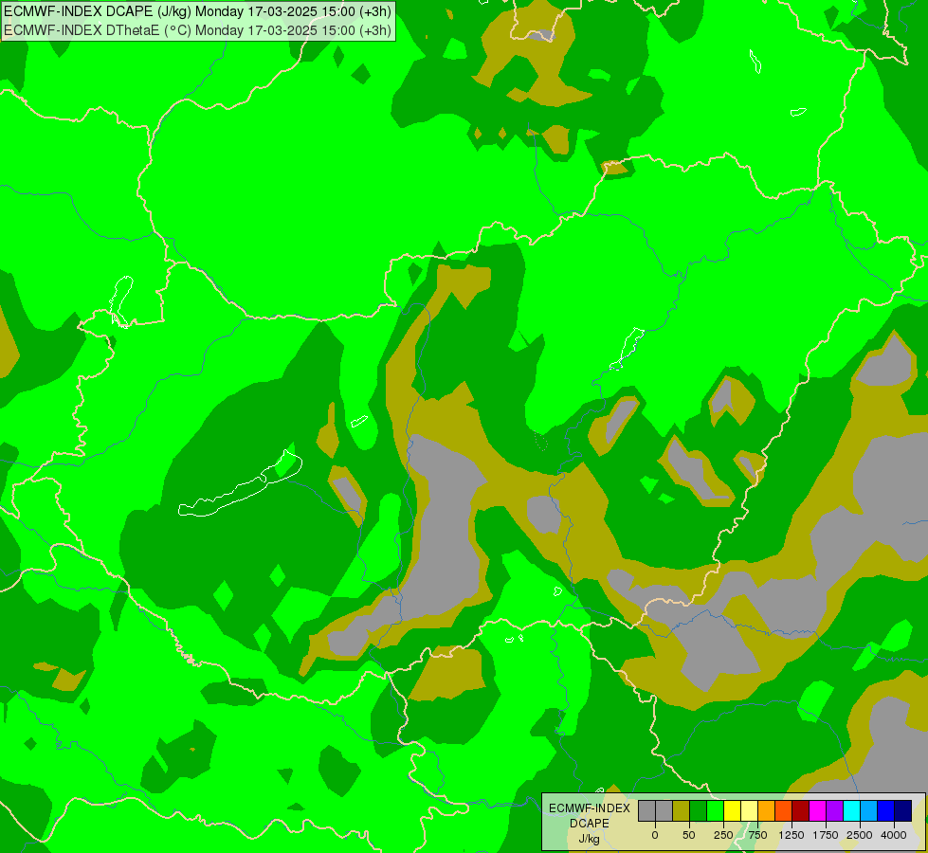Select the pure yellow legend swatch

tap(732, 810)
